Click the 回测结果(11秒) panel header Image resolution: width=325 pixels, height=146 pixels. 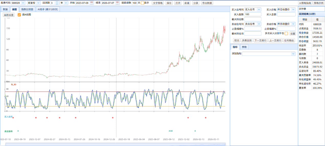(x=311, y=14)
